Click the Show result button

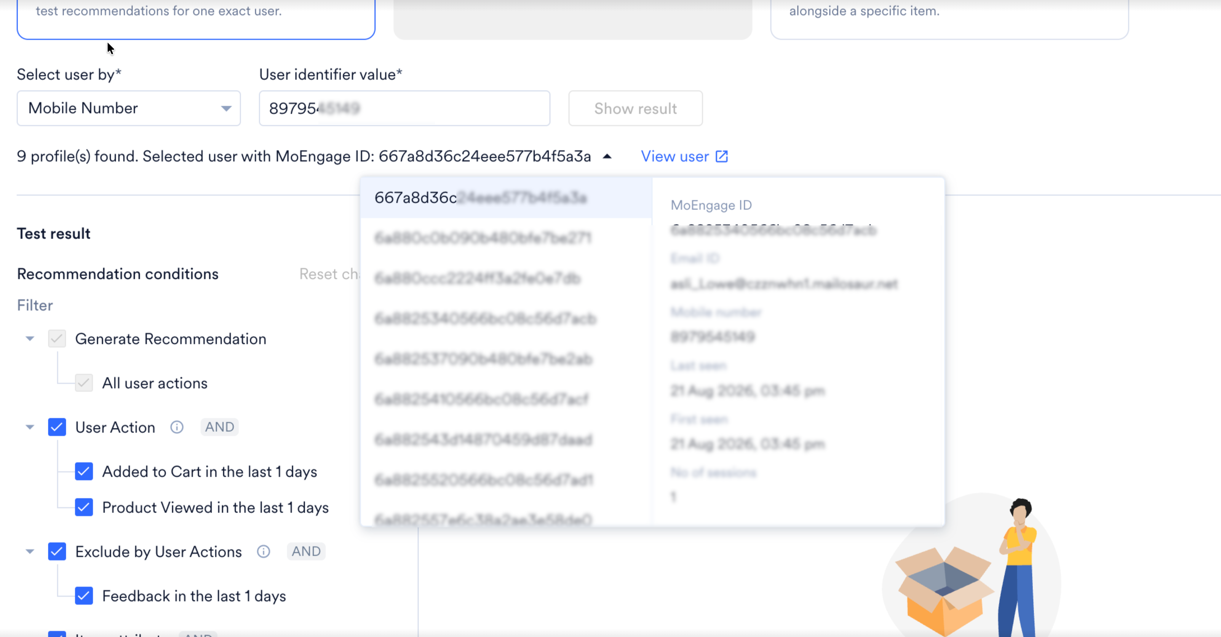coord(635,108)
